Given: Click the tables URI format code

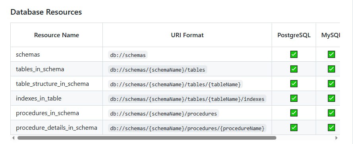Looking at the screenshot, I should pos(158,70).
